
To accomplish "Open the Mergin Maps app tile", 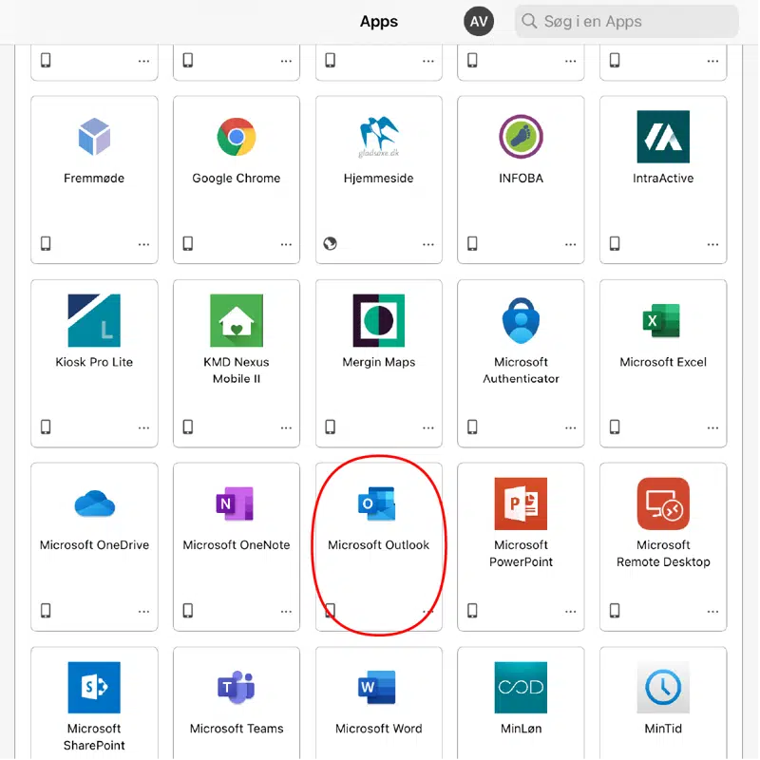I will 378,320.
